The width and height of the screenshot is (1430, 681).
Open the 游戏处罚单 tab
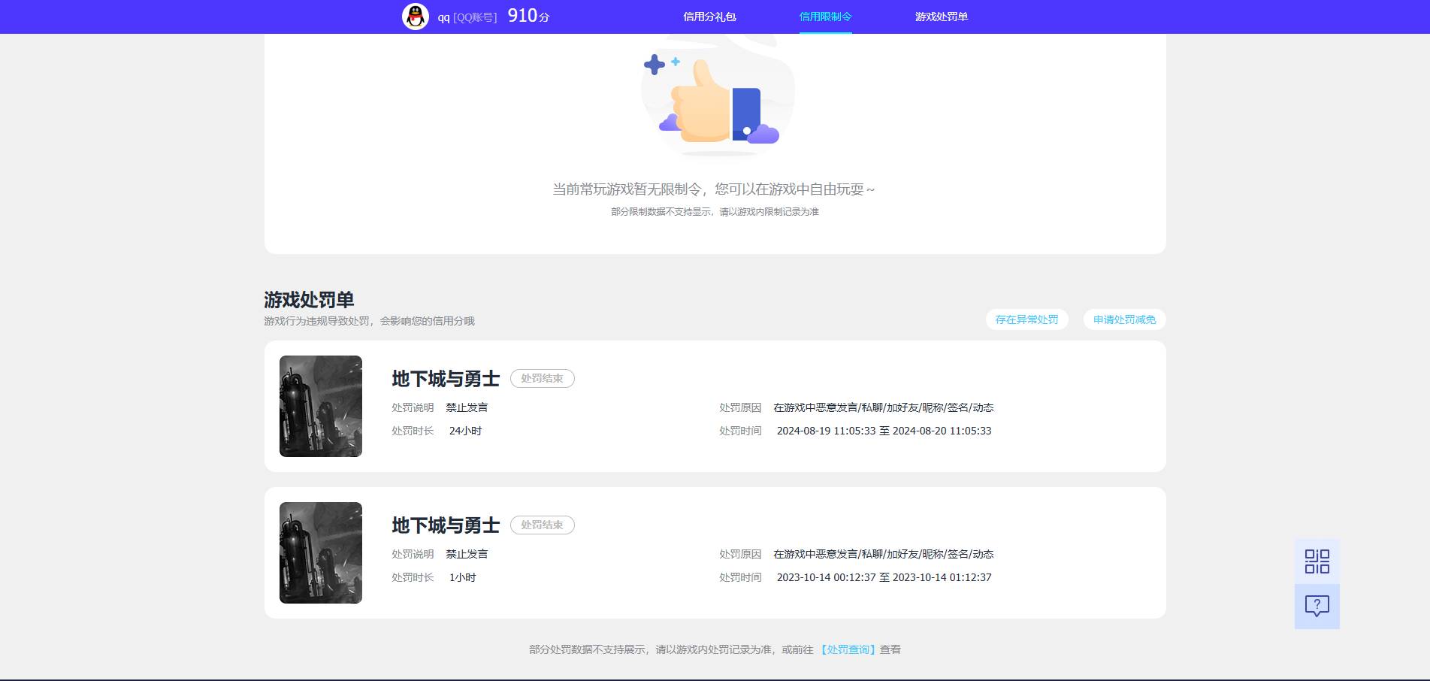940,16
